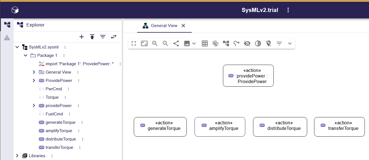Expand the Libraries tree node
Viewport: 369px width, 160px height.
click(17, 156)
